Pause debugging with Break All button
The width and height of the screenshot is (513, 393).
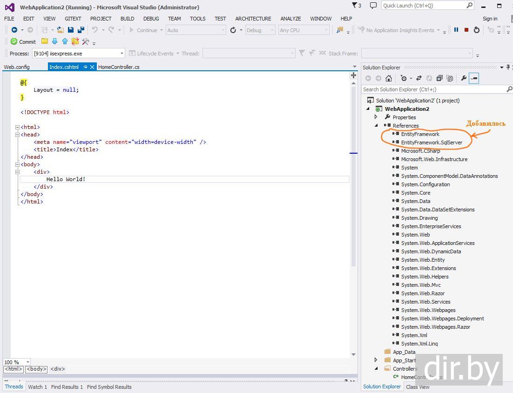pyautogui.click(x=456, y=30)
